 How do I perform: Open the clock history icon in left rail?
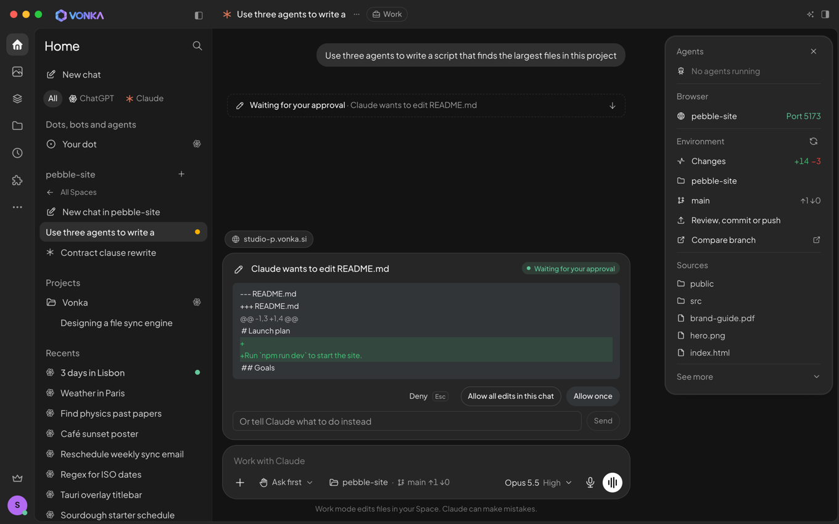17,153
